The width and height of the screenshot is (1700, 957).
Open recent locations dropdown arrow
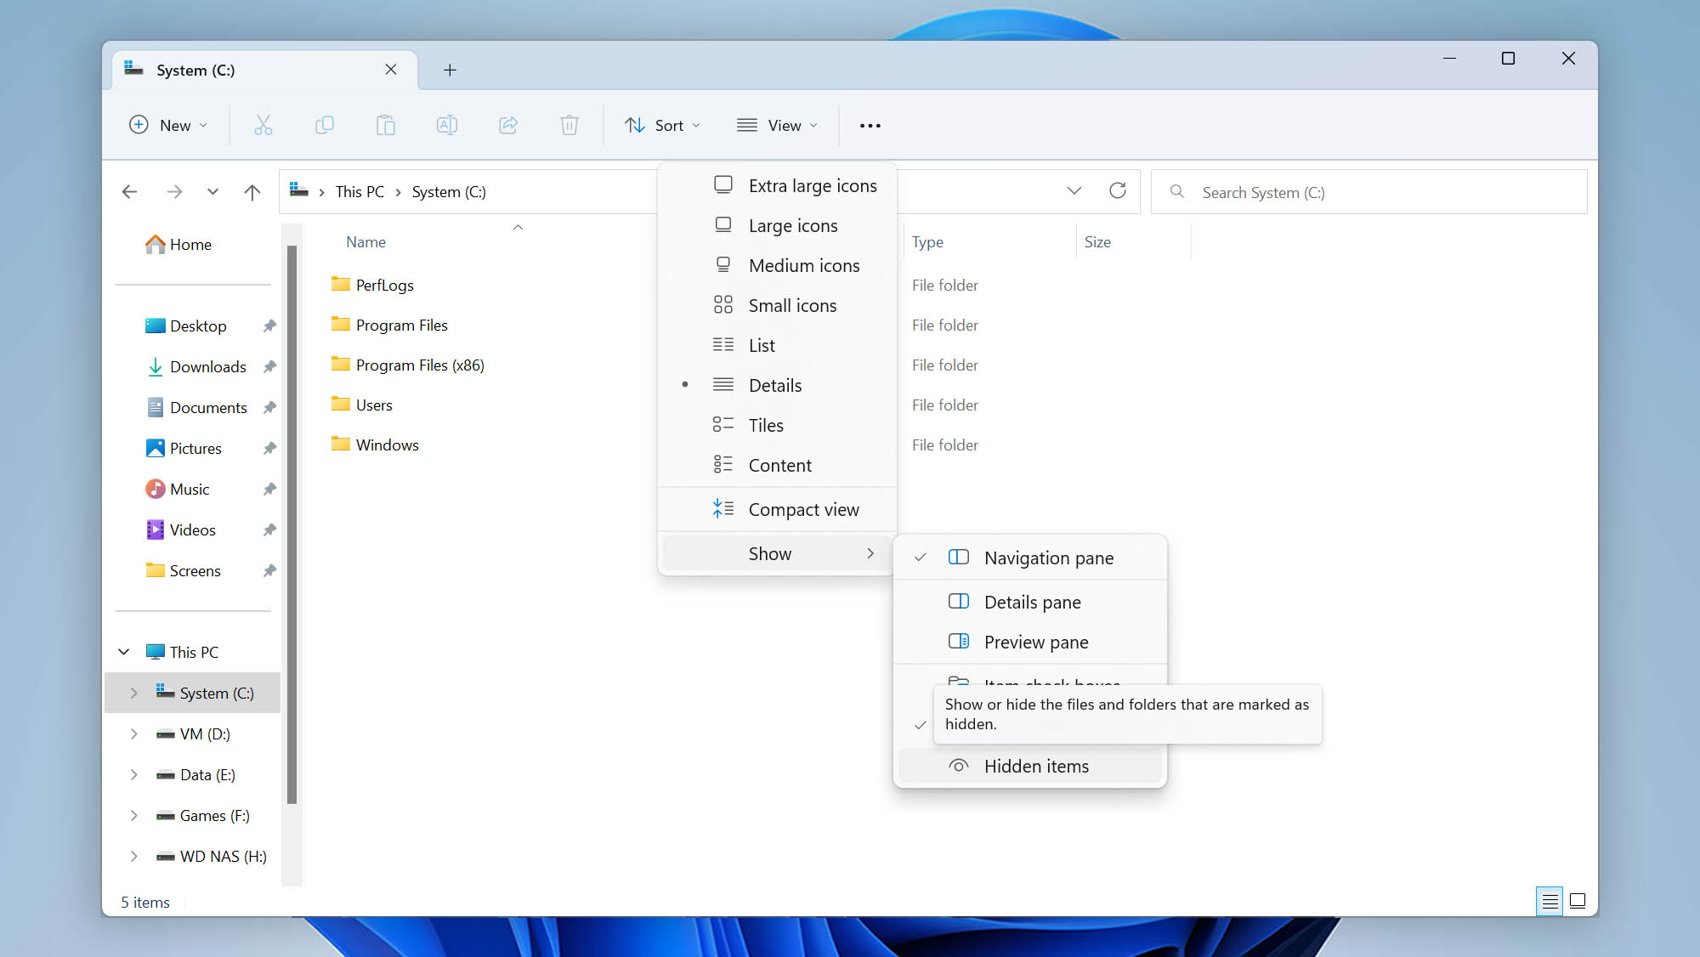(212, 192)
